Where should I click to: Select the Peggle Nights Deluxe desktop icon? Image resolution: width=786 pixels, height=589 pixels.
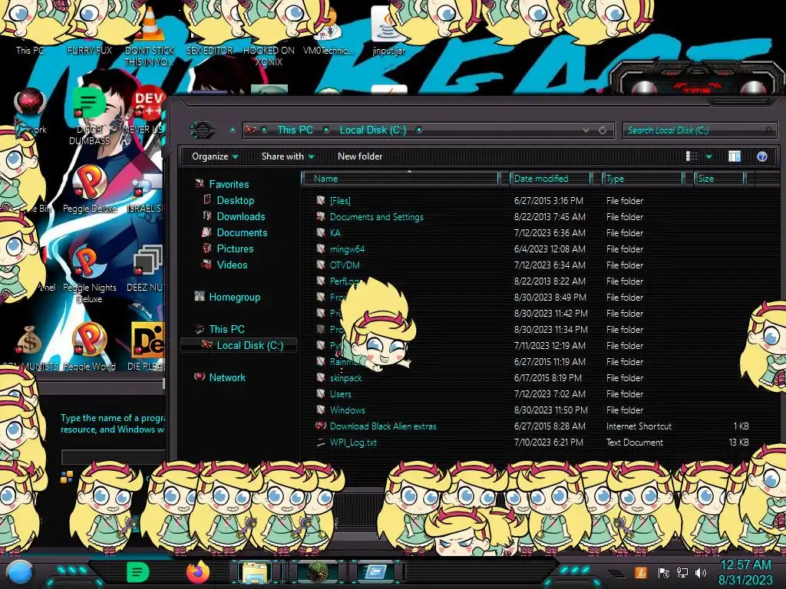click(x=89, y=275)
